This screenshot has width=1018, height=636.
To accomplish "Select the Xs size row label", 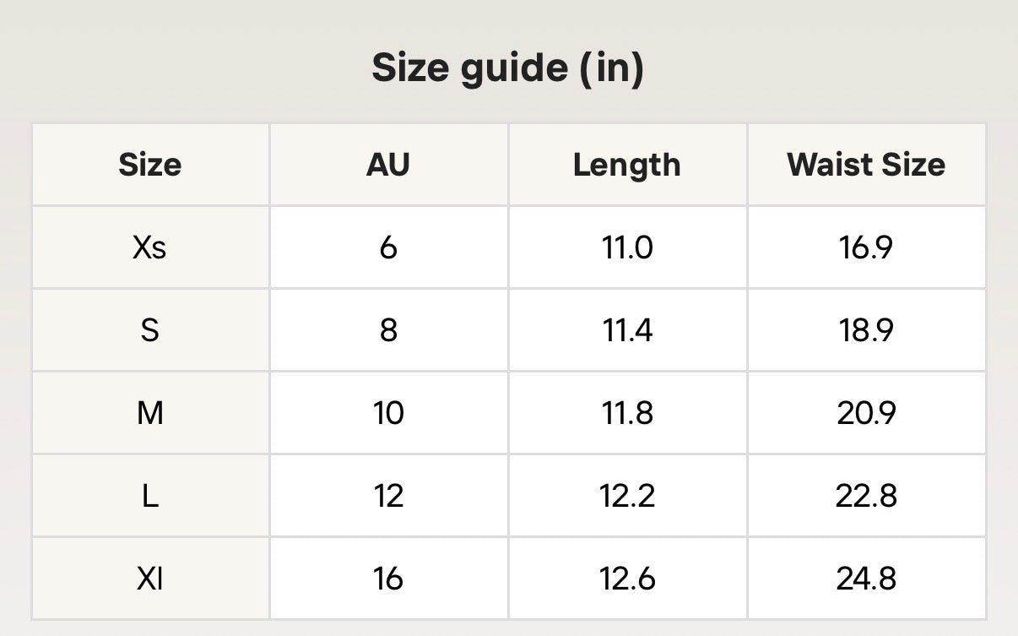I will pyautogui.click(x=150, y=247).
